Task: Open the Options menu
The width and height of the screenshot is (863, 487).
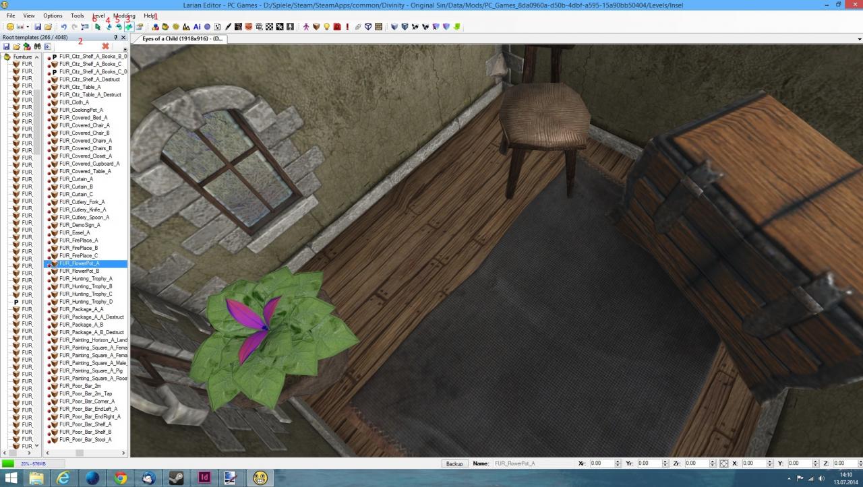Action: click(x=53, y=15)
